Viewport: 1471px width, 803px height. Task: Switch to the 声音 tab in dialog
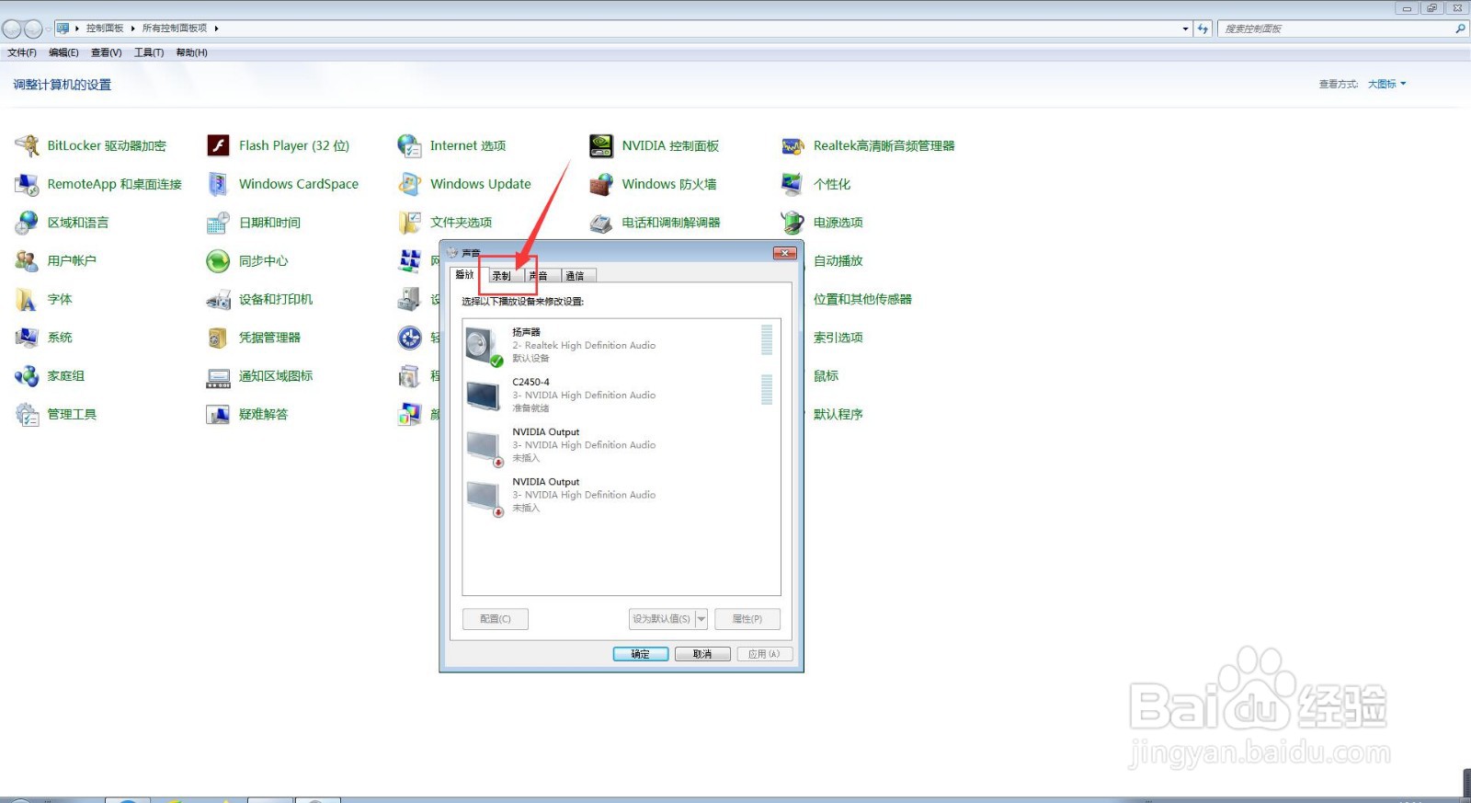point(541,276)
